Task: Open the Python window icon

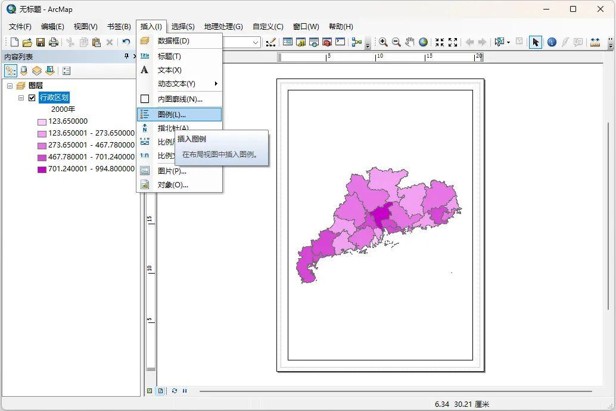Action: [x=340, y=42]
